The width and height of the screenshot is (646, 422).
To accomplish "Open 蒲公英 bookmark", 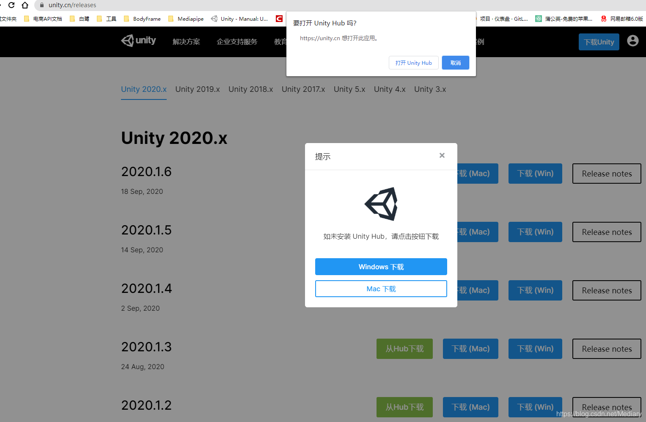I will [564, 19].
